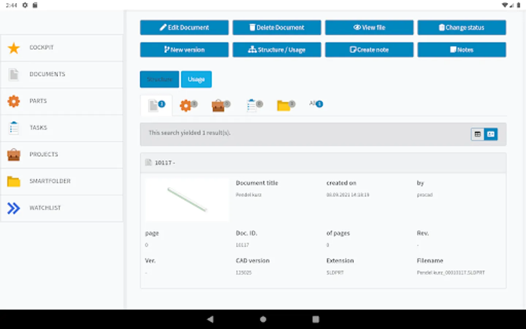Select the documents result tab
Viewport: 526px width, 329px height.
pos(157,105)
